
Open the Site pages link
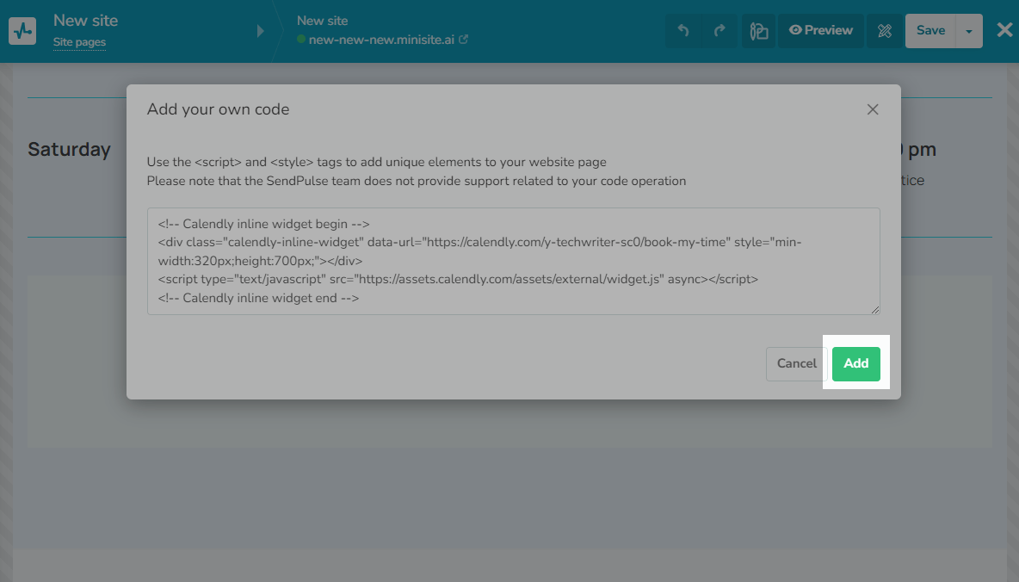coord(79,42)
